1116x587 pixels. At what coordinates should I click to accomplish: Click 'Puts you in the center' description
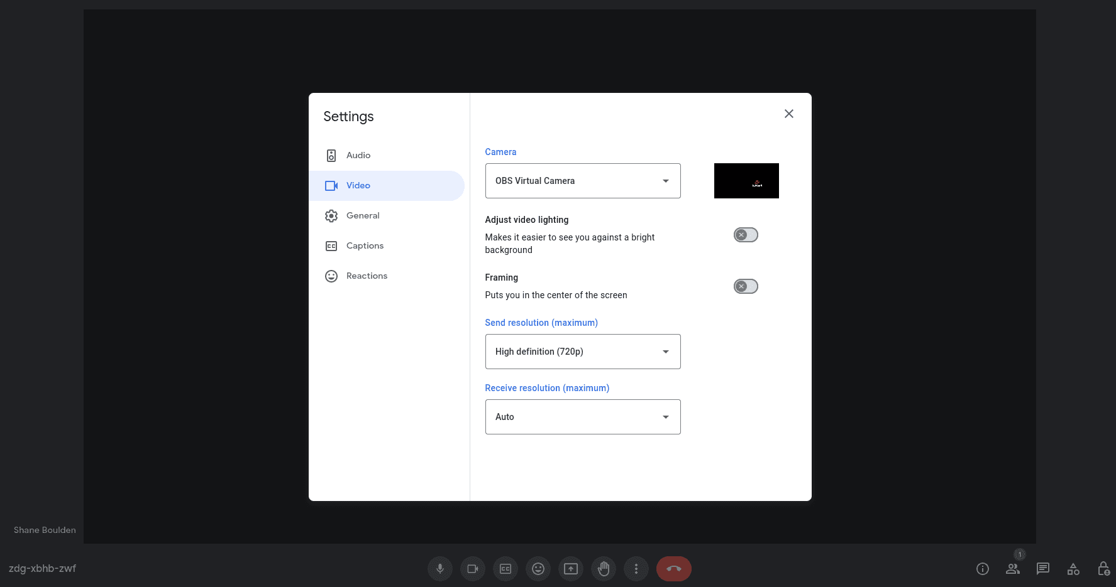click(x=556, y=295)
